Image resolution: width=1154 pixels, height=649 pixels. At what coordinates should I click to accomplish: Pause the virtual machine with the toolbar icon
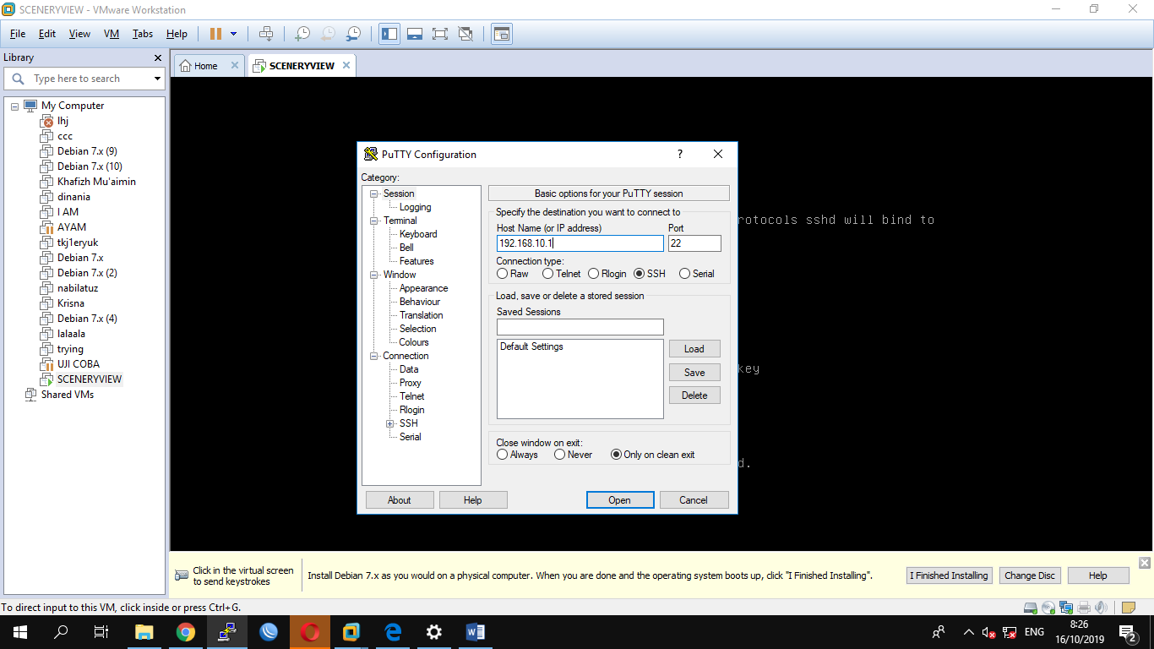pyautogui.click(x=215, y=34)
